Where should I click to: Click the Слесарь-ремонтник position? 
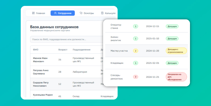click(117, 77)
